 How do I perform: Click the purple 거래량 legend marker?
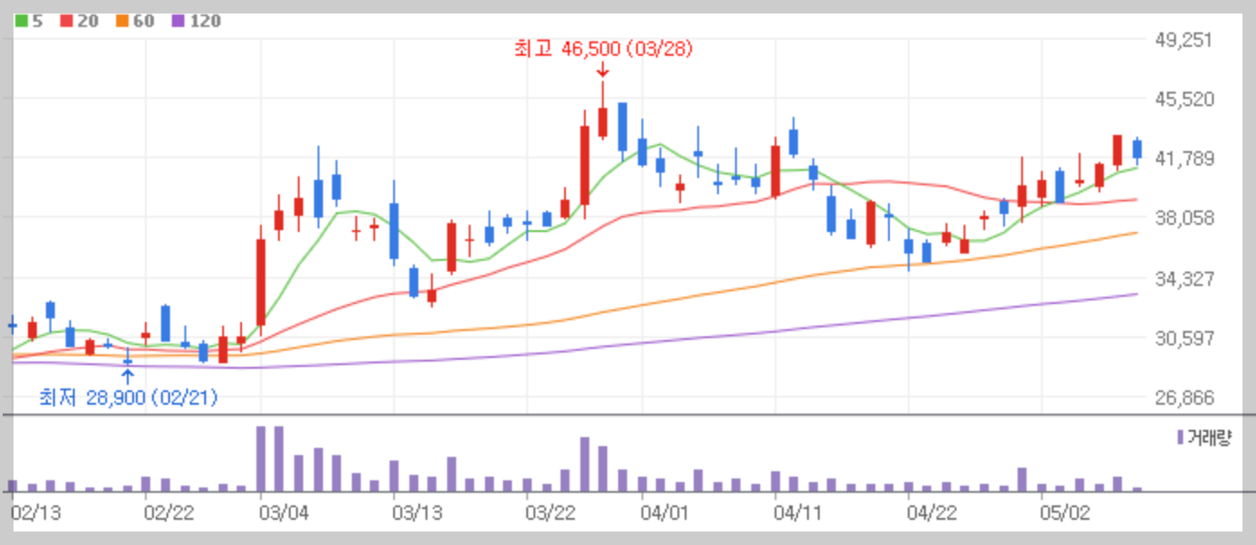[1180, 437]
